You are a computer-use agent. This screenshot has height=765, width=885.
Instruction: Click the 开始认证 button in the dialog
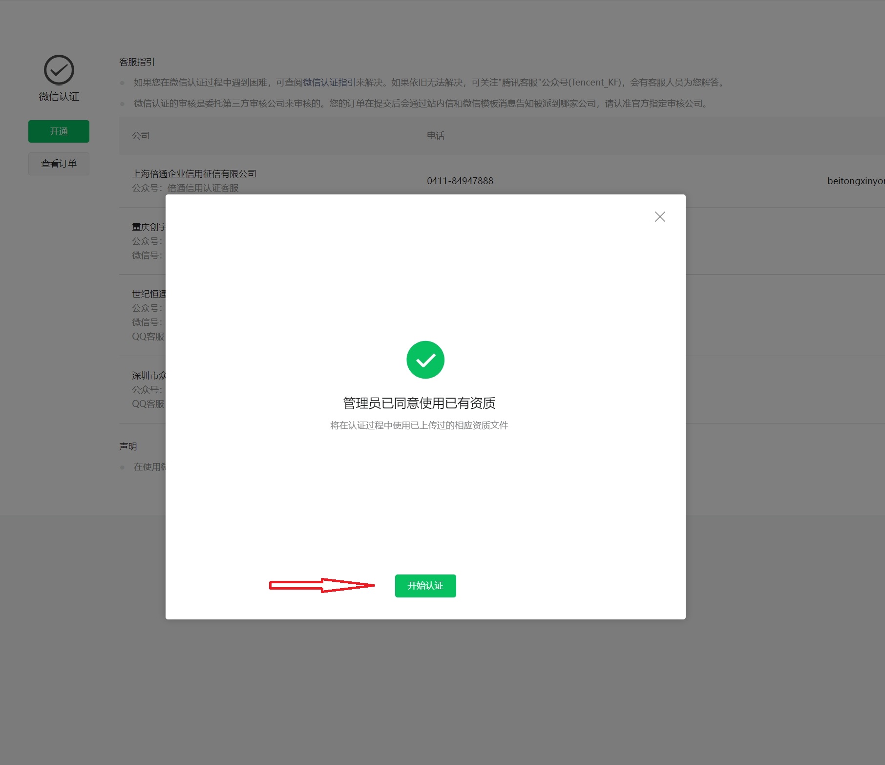(425, 585)
